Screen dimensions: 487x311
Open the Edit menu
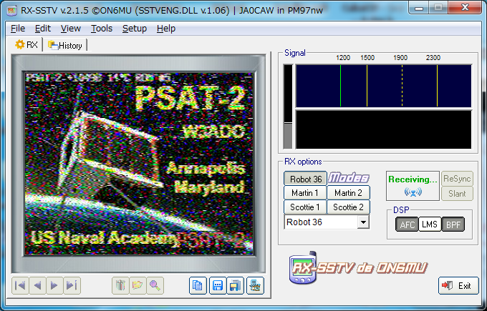(43, 29)
